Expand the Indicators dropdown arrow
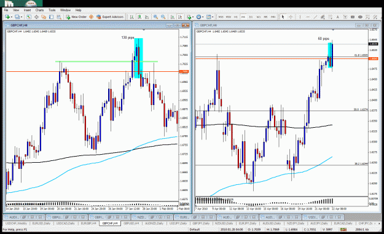This screenshot has width=384, height=234. (x=193, y=17)
